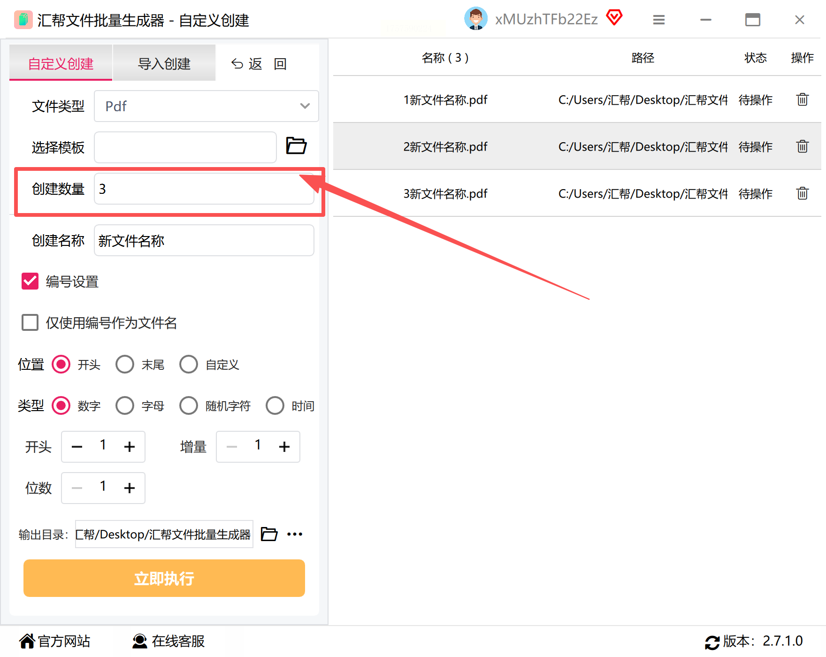The height and width of the screenshot is (657, 826).
Task: Open the output directory folder browser
Action: [269, 534]
